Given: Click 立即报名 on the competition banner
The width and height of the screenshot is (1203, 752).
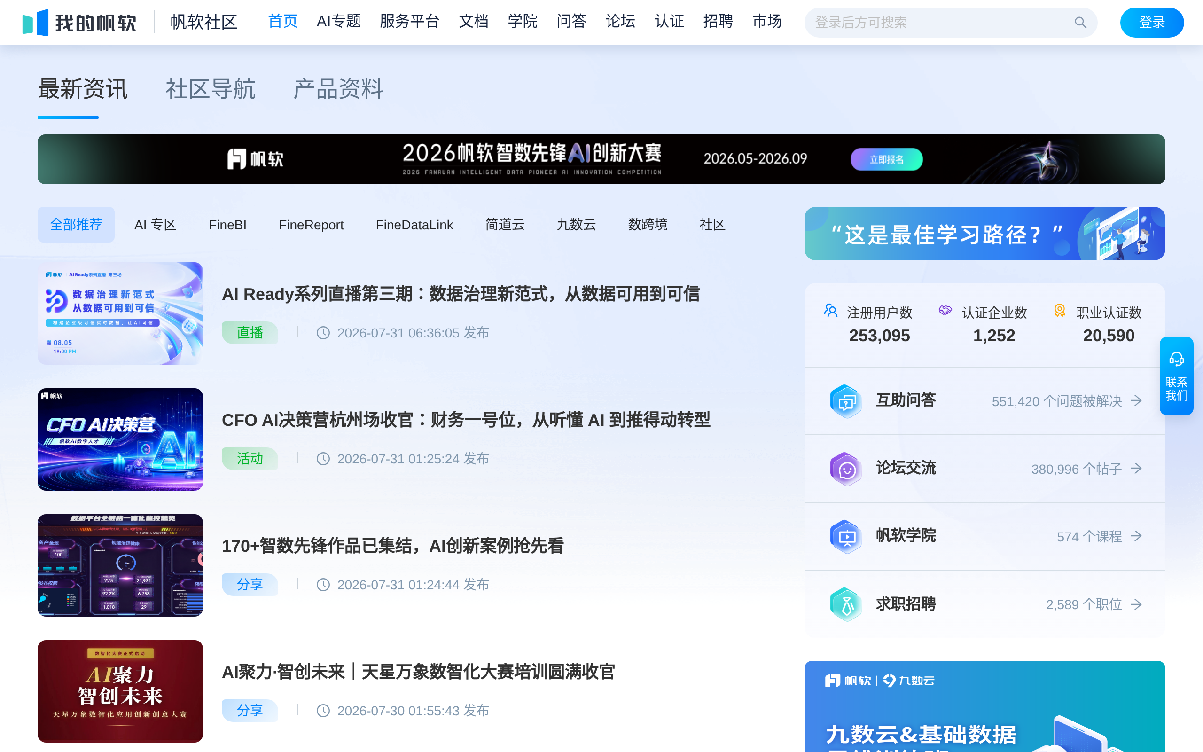Looking at the screenshot, I should click(x=886, y=159).
